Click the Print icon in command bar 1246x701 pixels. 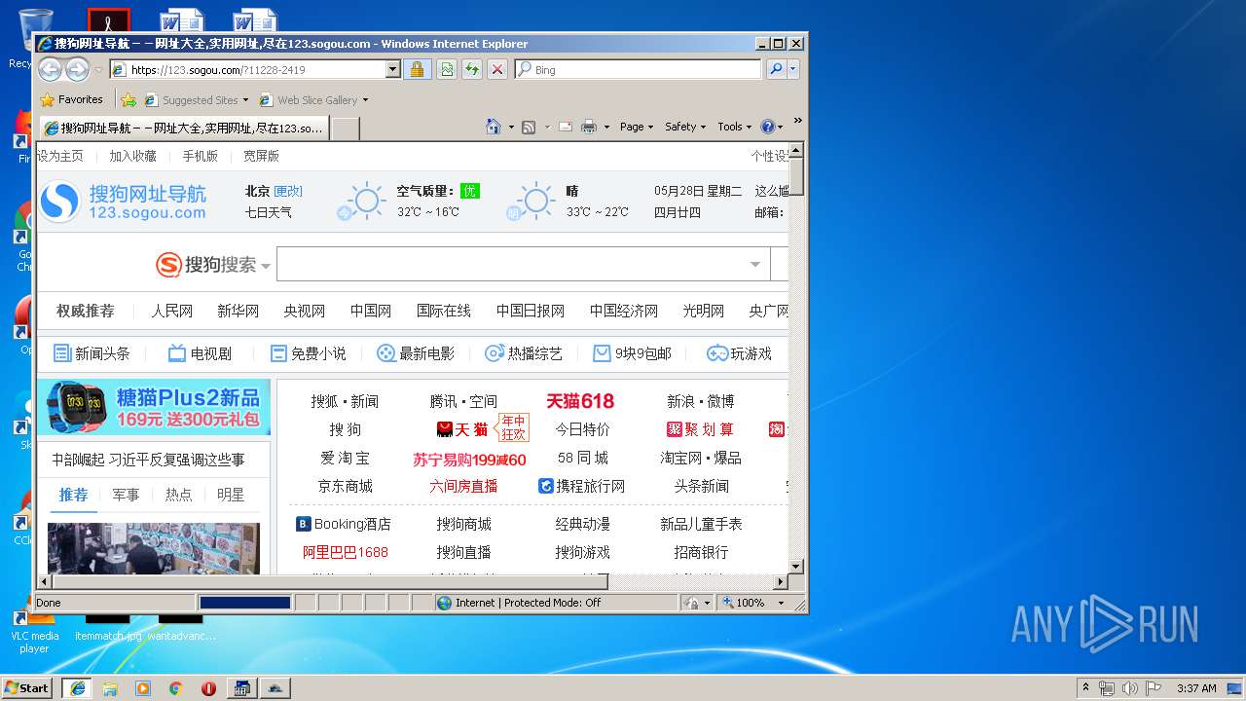[x=589, y=127]
